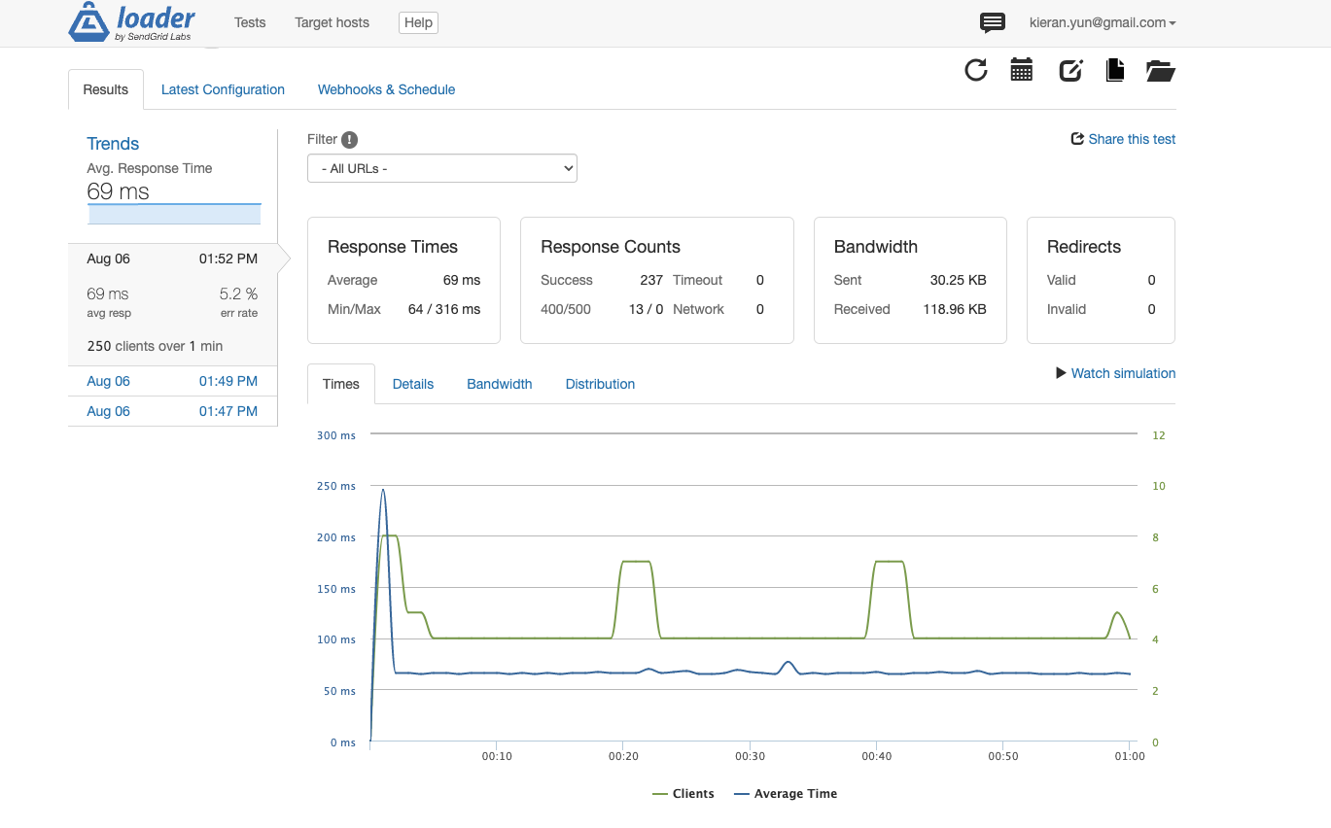Click the Redirects card heading
The width and height of the screenshot is (1331, 828).
coord(1084,247)
